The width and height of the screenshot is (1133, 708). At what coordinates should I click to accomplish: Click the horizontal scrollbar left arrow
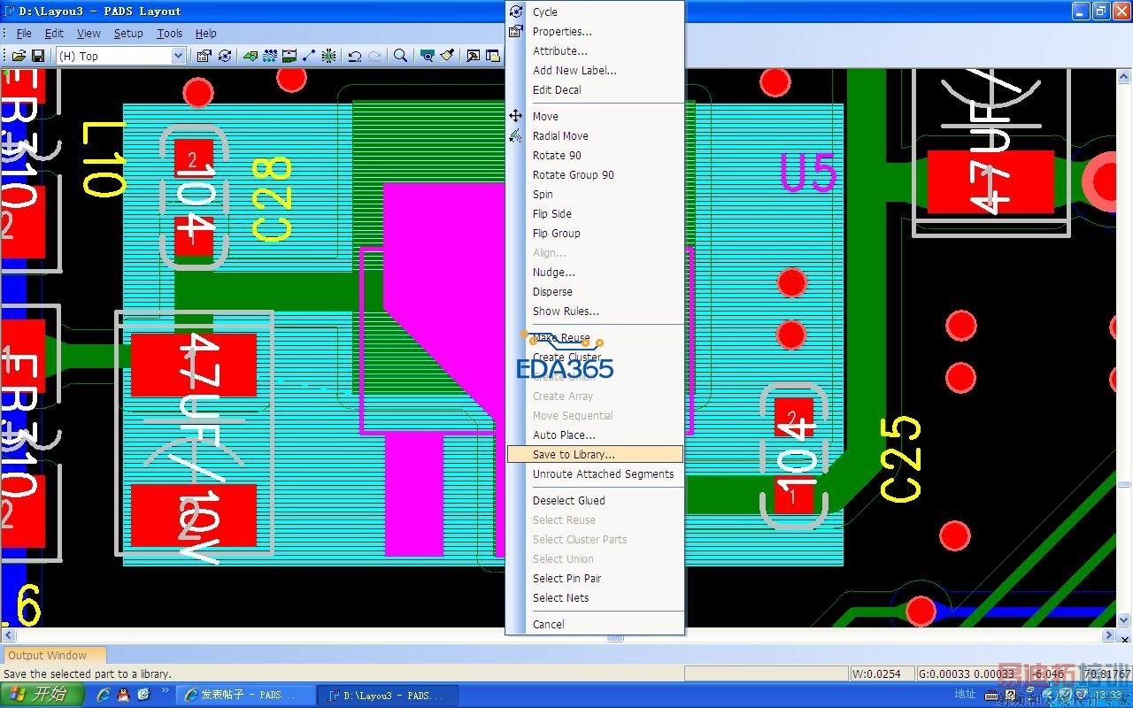[7, 635]
